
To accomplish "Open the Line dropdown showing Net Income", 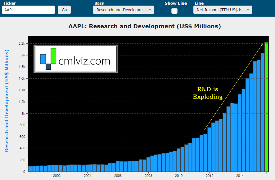I will pyautogui.click(x=223, y=10).
